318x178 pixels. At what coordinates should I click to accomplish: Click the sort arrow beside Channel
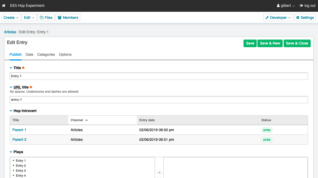[x=87, y=120]
